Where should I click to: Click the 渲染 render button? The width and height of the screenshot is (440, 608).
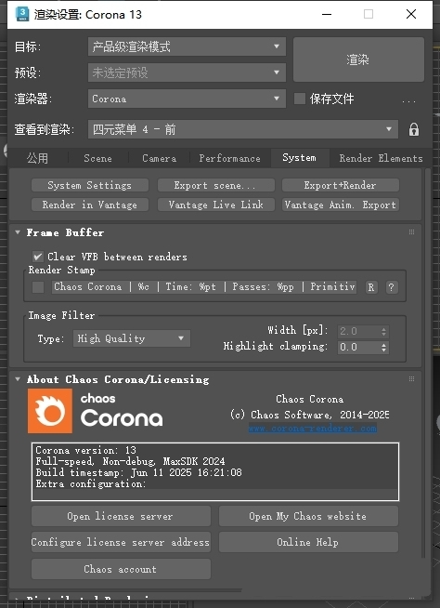358,59
